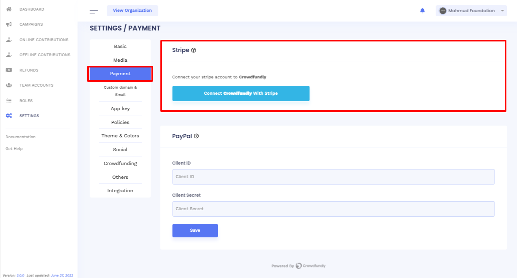Click the Offline Contributions hand icon
This screenshot has width=517, height=278.
(x=9, y=54)
